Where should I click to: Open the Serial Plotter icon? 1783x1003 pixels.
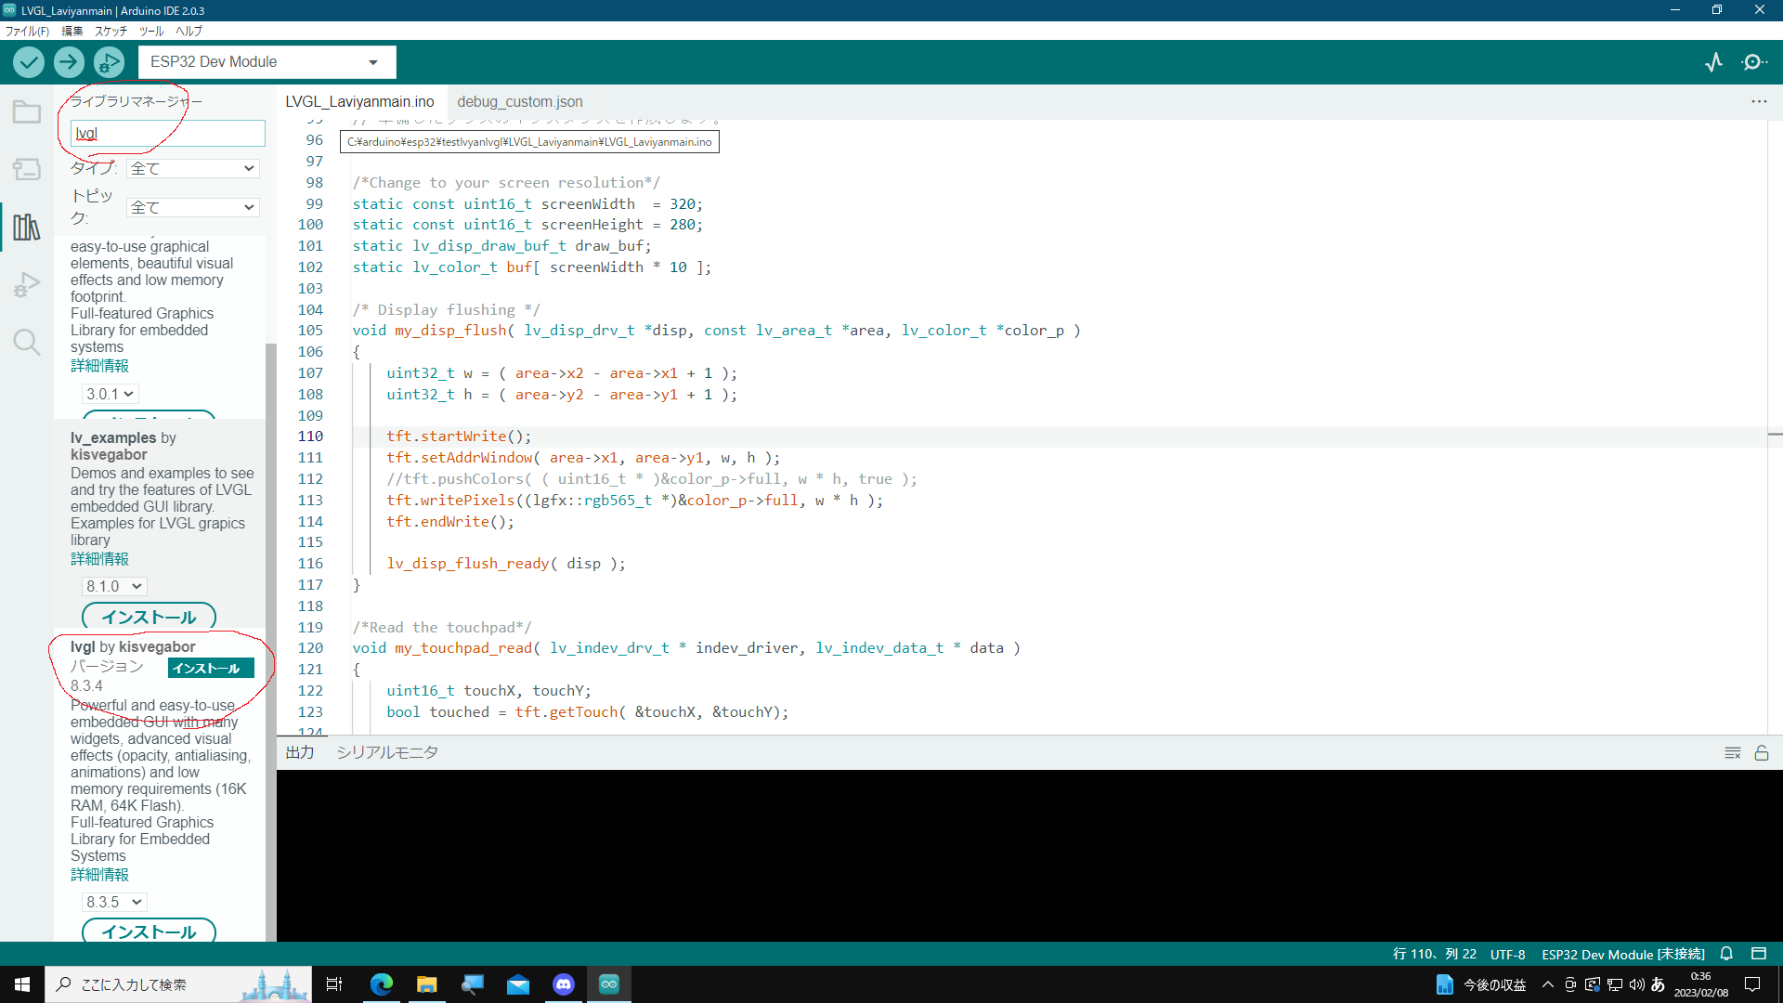1713,62
